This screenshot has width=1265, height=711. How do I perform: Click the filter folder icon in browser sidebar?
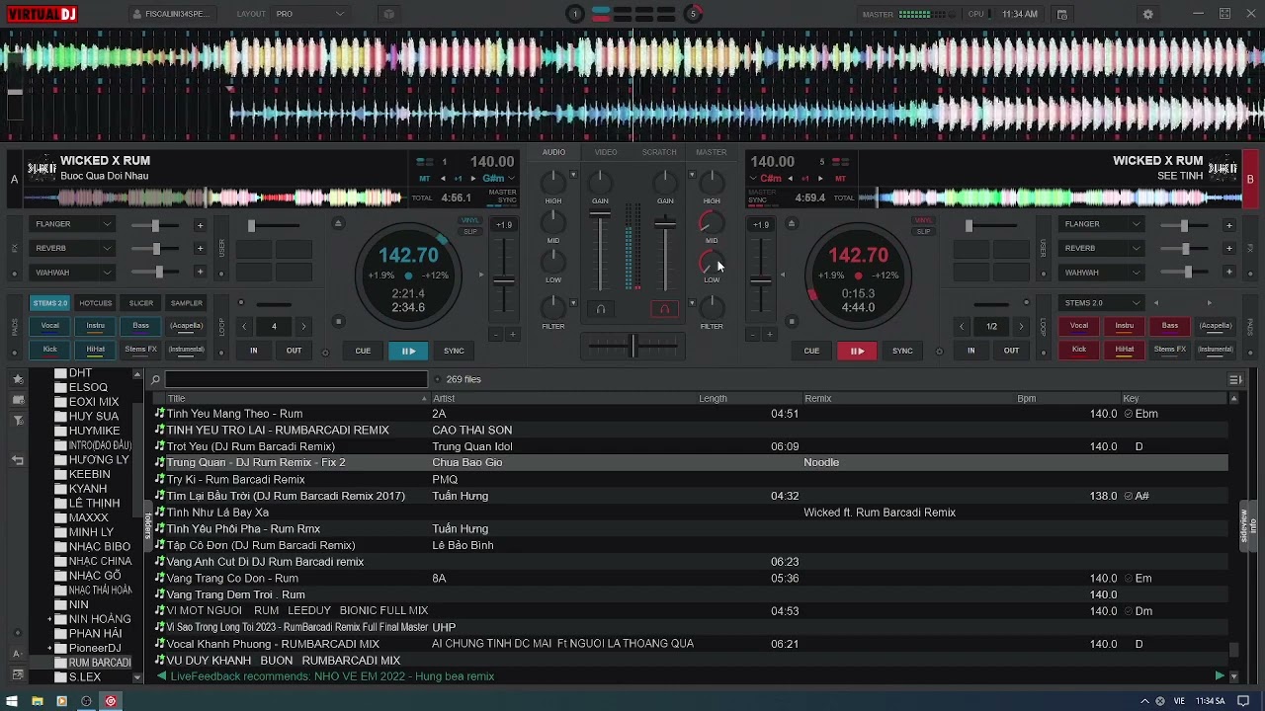pos(18,422)
